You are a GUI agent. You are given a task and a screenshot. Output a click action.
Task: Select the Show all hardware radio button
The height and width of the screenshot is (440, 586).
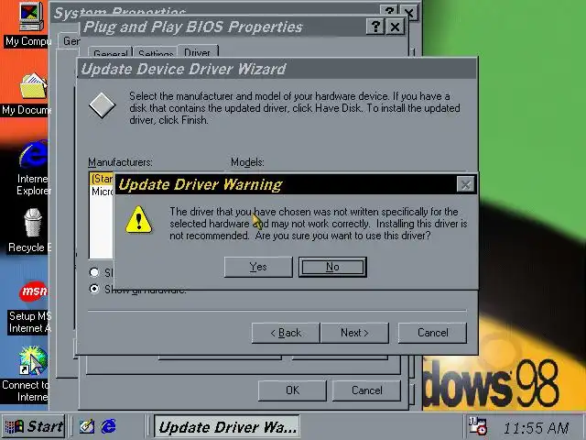tap(94, 289)
